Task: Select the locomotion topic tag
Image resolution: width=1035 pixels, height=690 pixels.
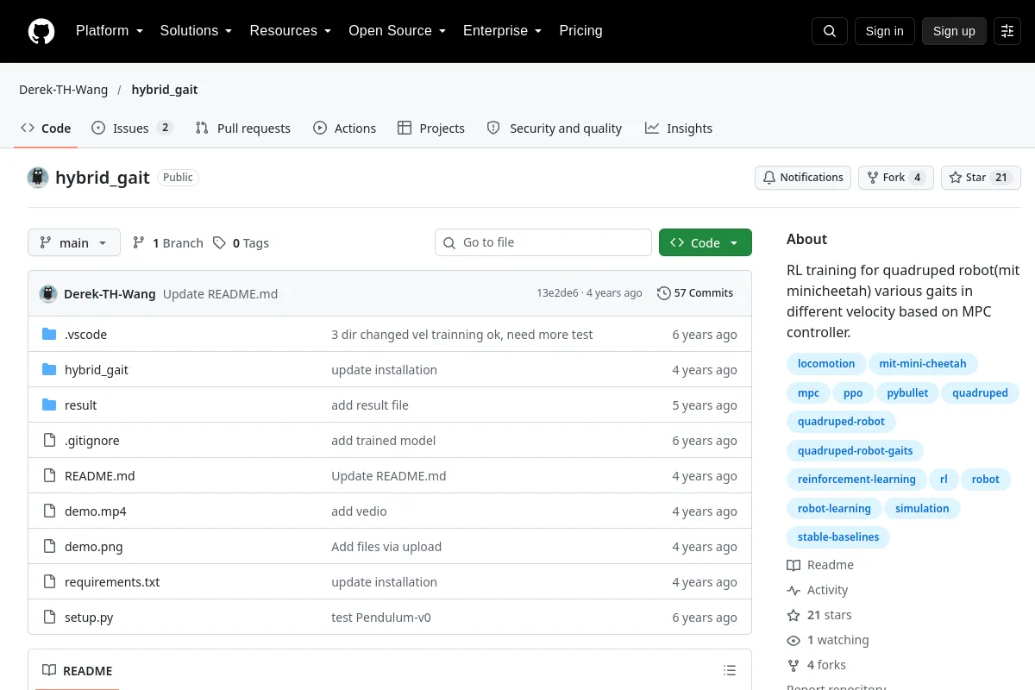Action: pyautogui.click(x=826, y=364)
